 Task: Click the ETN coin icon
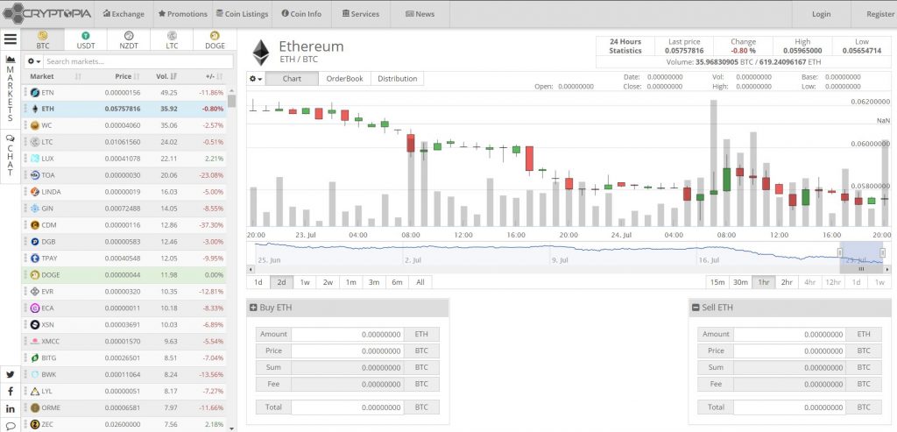(x=35, y=92)
